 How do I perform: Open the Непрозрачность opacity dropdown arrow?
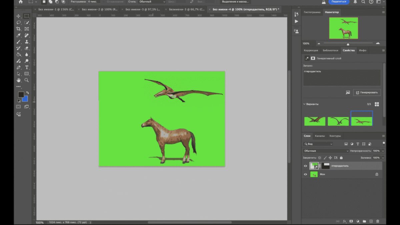point(383,151)
